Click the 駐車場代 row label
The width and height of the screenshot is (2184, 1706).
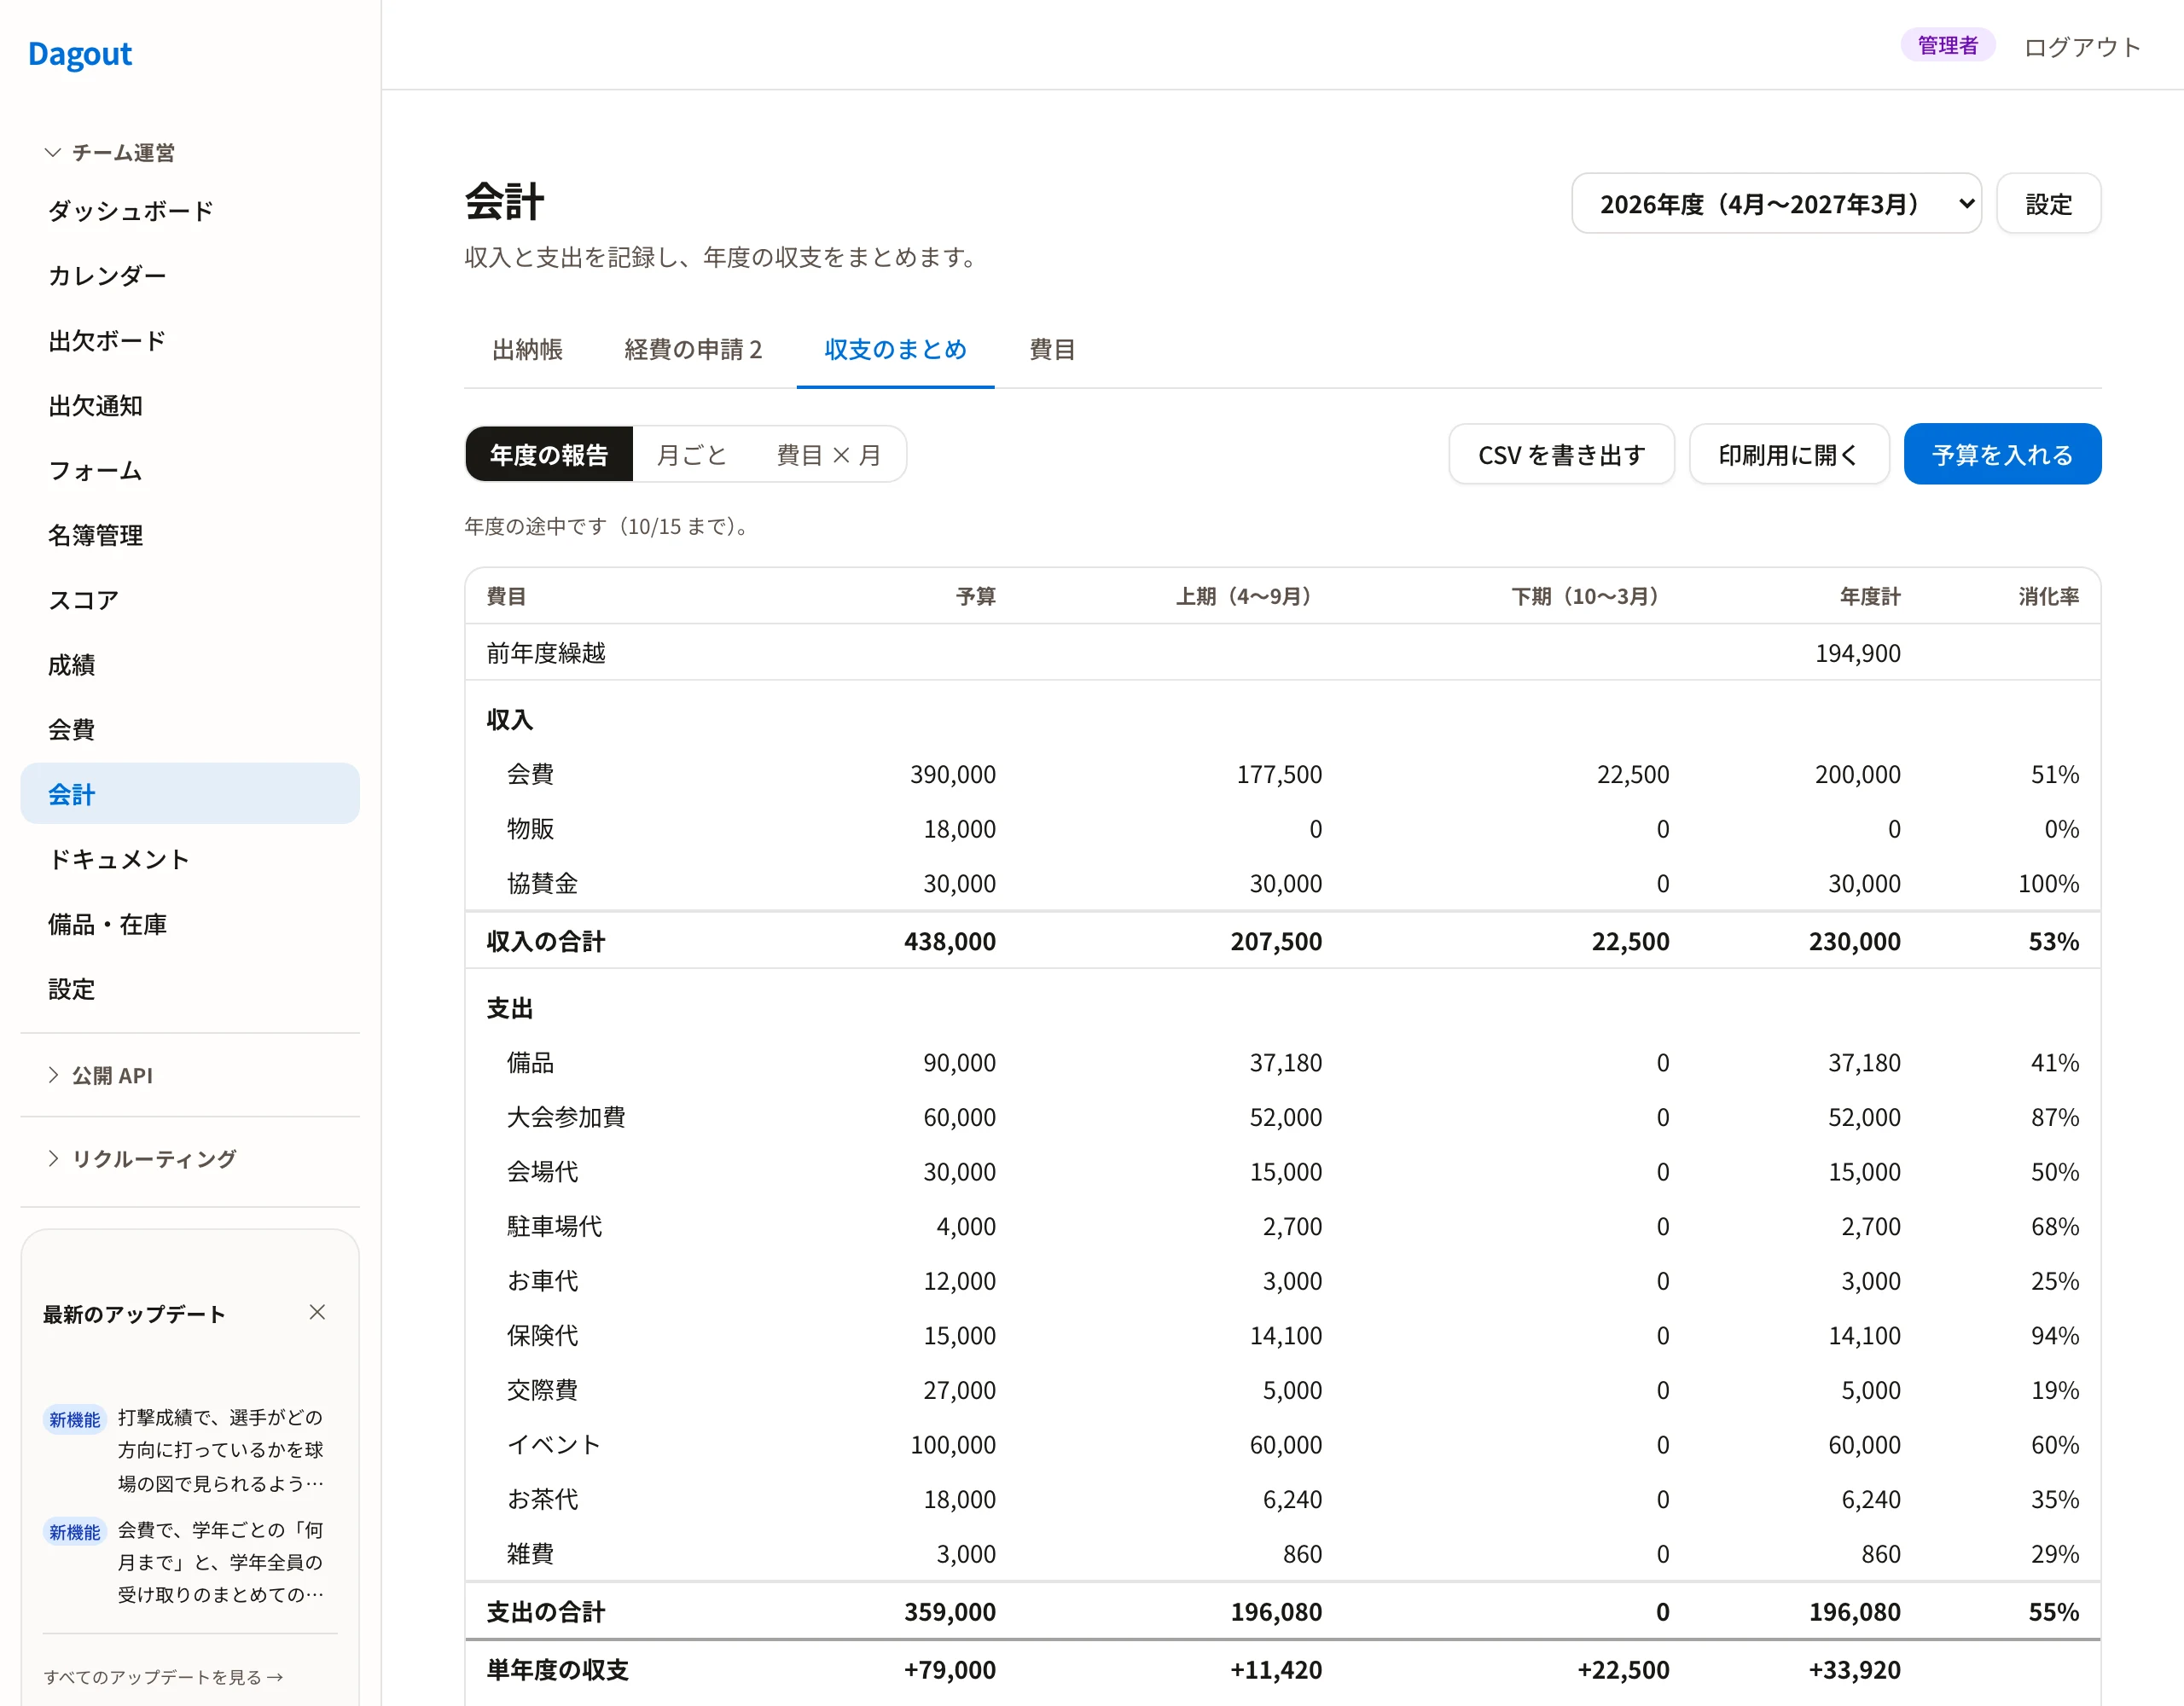(554, 1226)
